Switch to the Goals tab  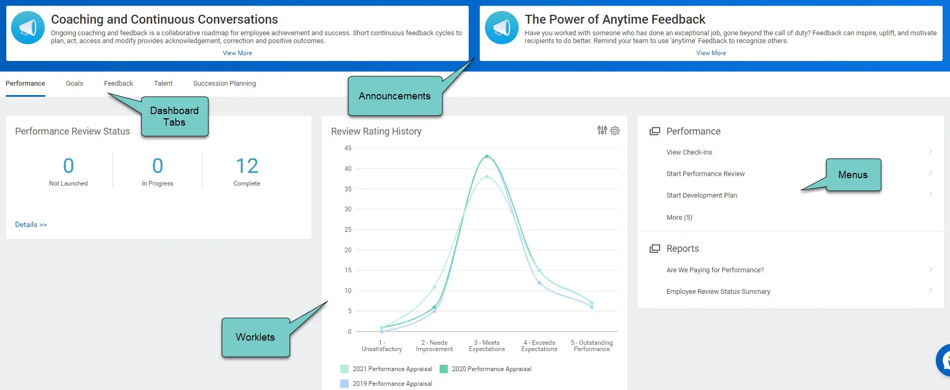tap(74, 84)
